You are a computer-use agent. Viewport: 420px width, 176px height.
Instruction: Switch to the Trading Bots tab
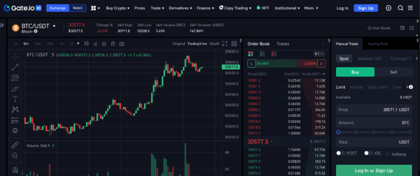[377, 44]
